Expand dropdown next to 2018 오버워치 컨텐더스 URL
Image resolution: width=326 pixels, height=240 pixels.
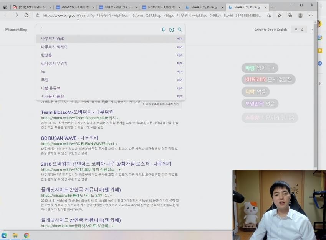pos(119,170)
